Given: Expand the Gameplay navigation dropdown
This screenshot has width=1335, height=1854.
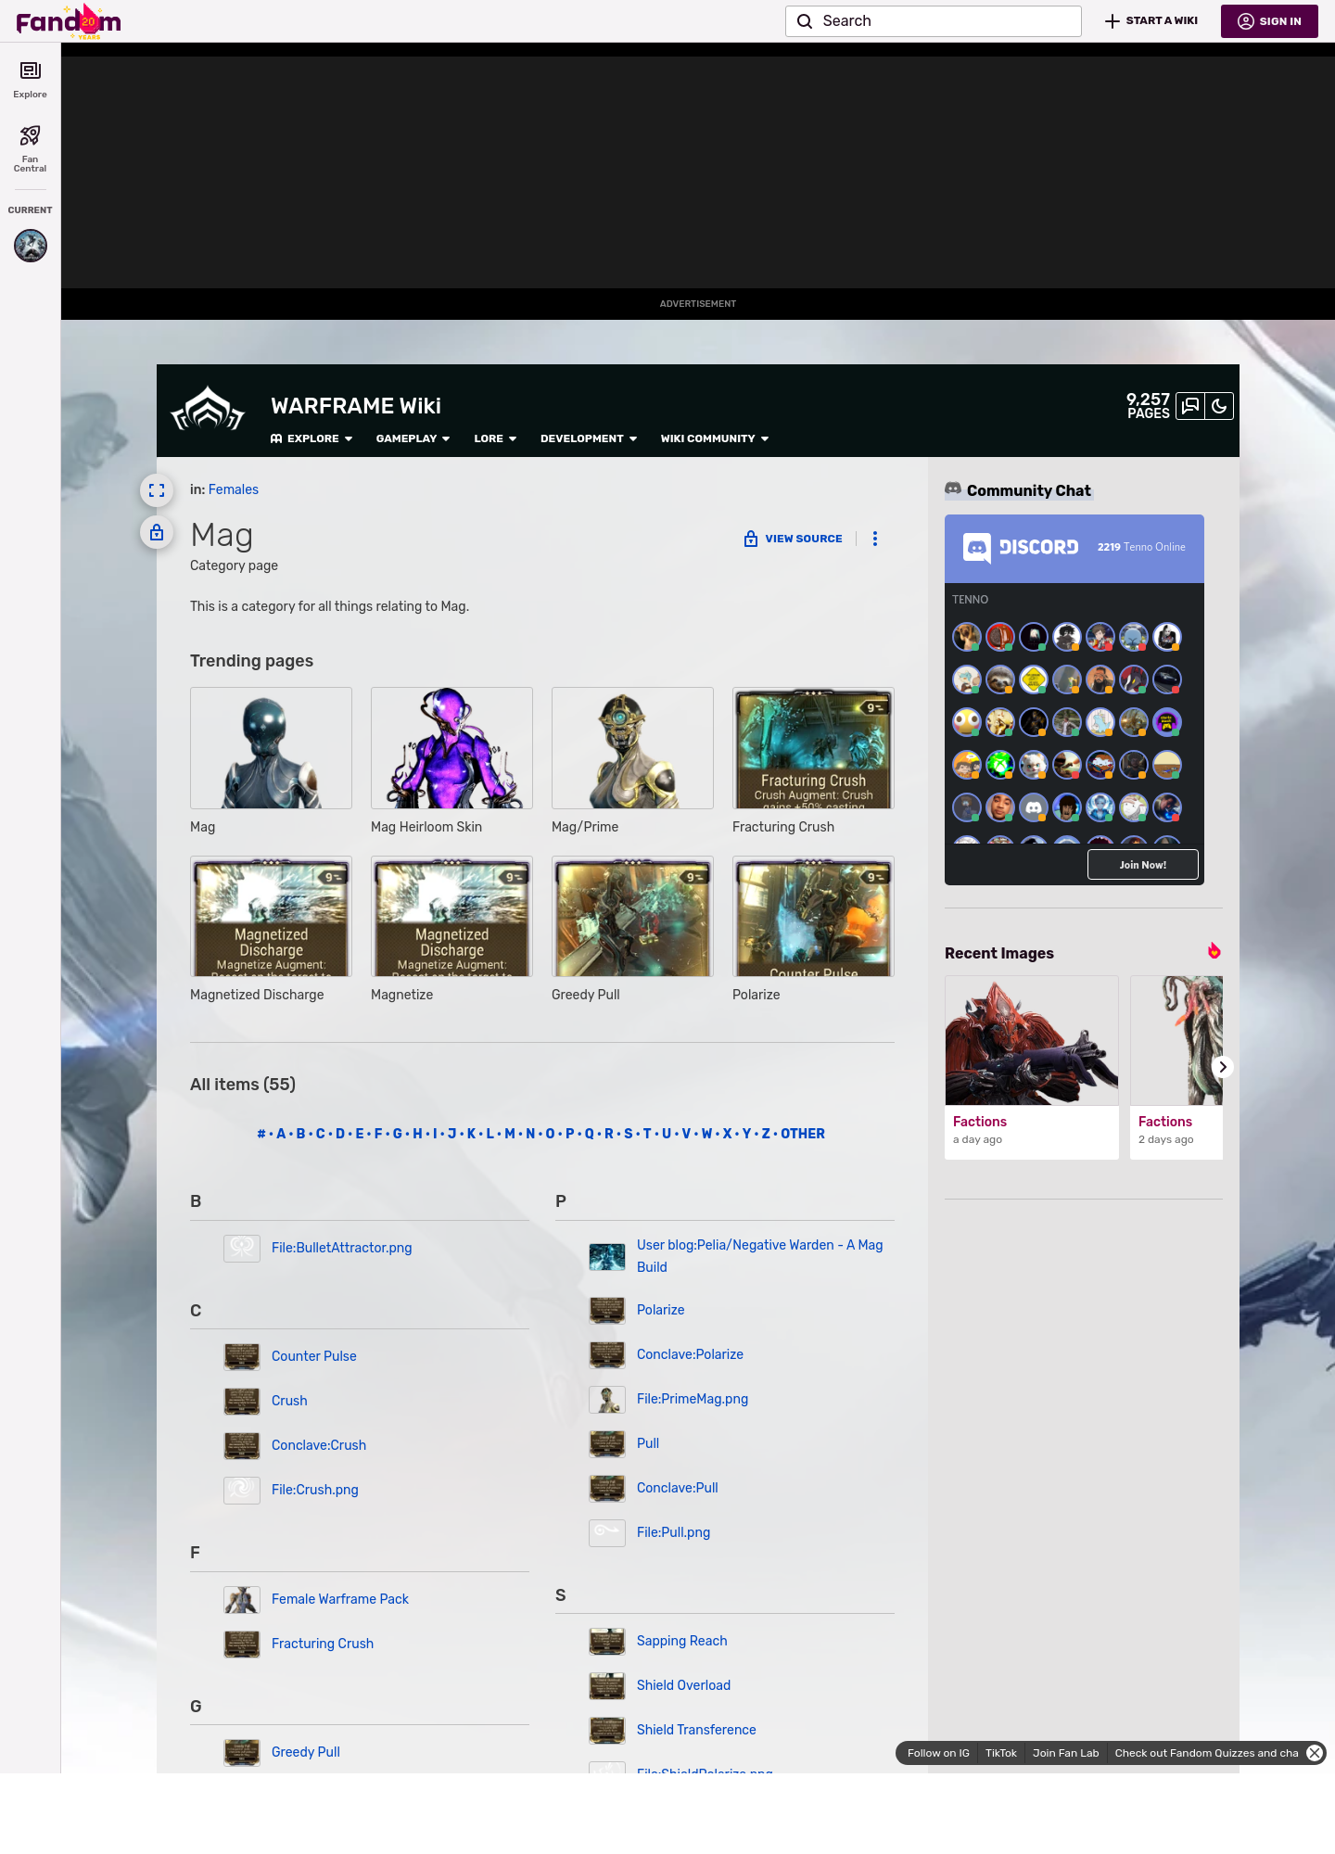Looking at the screenshot, I should coord(413,438).
